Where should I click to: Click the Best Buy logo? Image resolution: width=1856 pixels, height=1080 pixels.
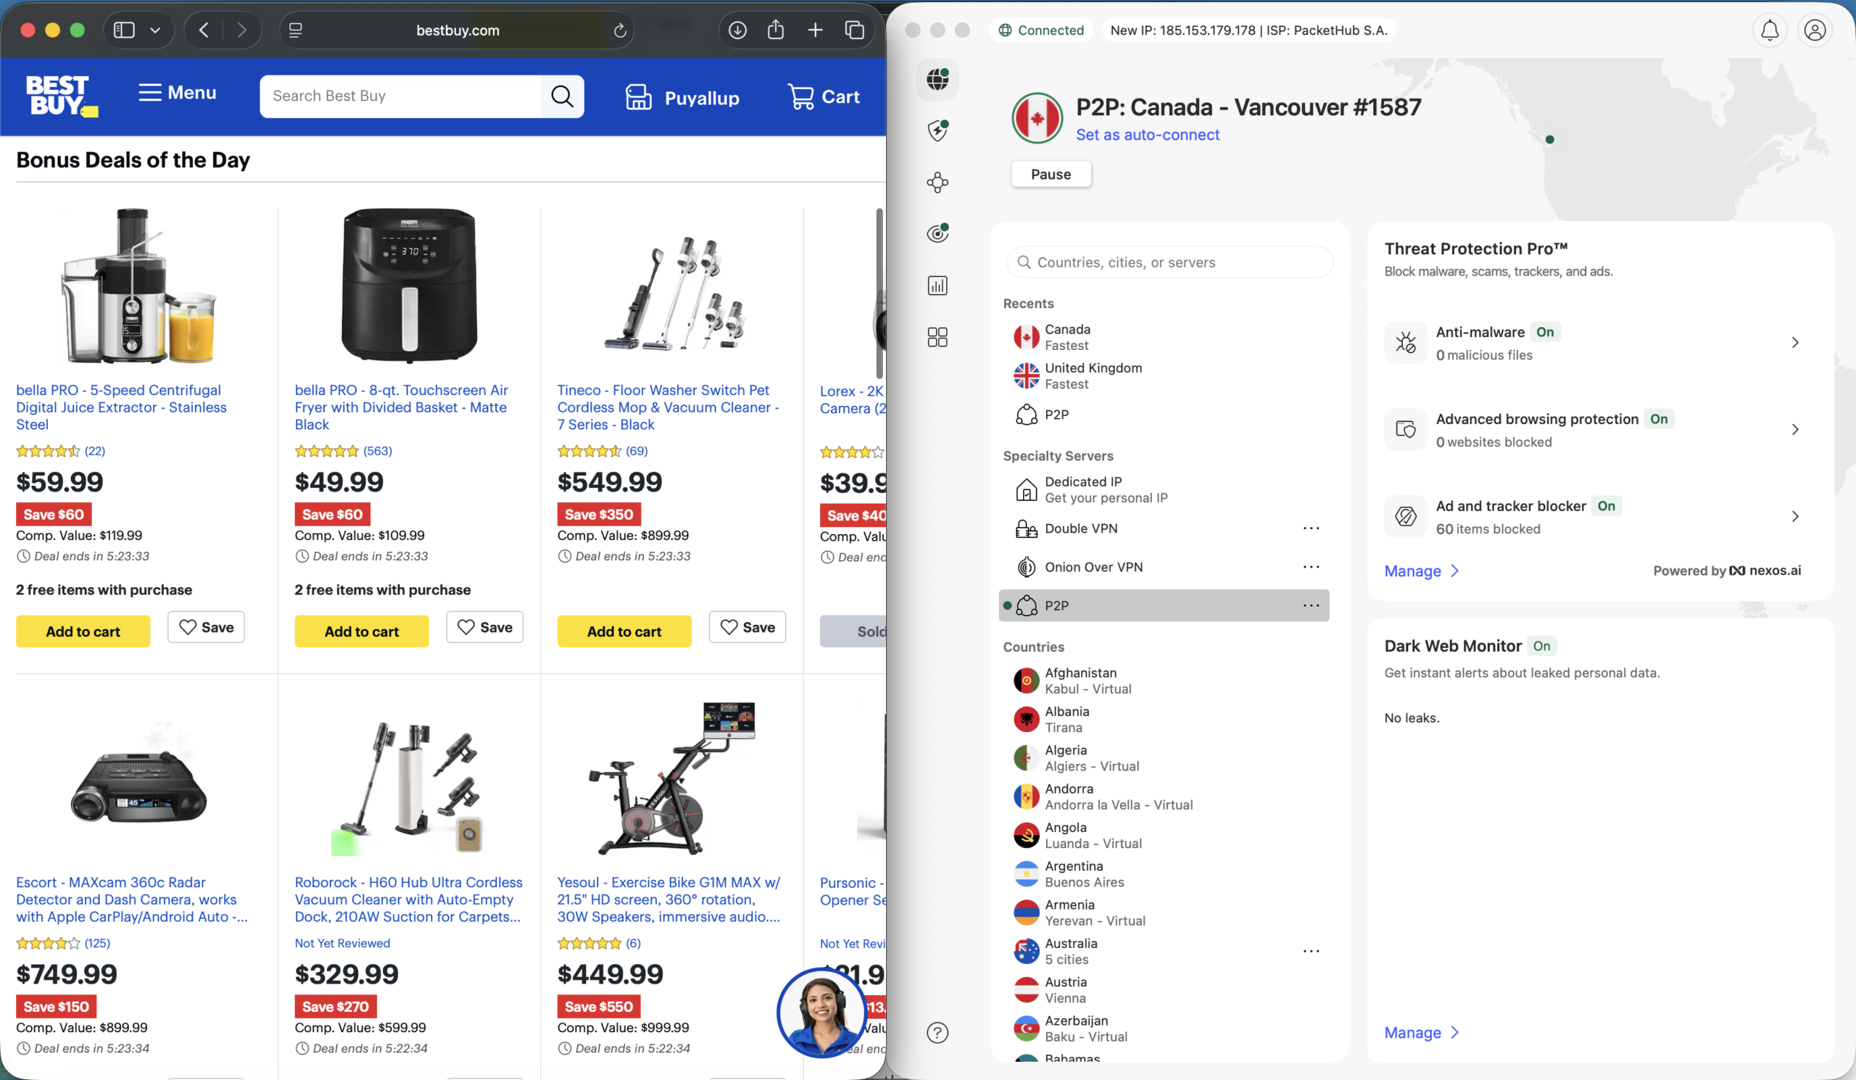[61, 96]
